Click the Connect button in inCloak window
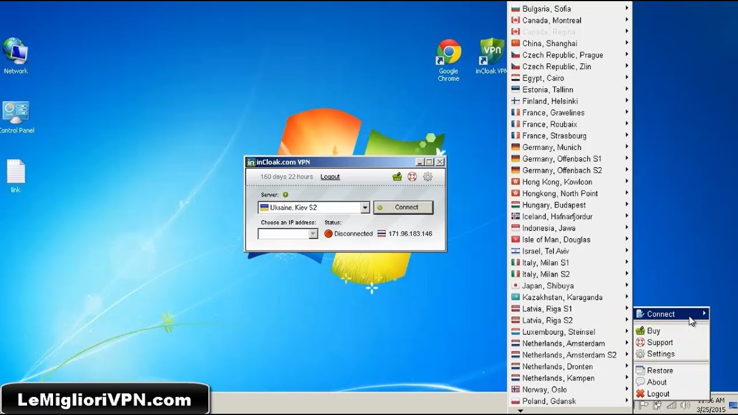 tap(404, 207)
